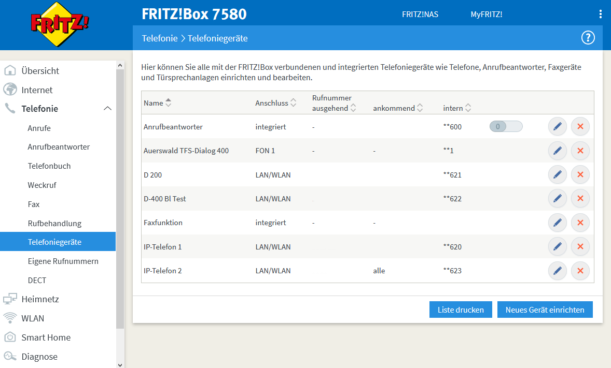
Task: Edit the IP-Telefon 2 device
Action: pos(558,271)
